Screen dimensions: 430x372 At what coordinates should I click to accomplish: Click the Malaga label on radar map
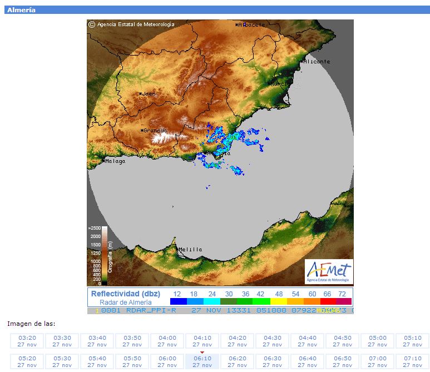tap(114, 161)
